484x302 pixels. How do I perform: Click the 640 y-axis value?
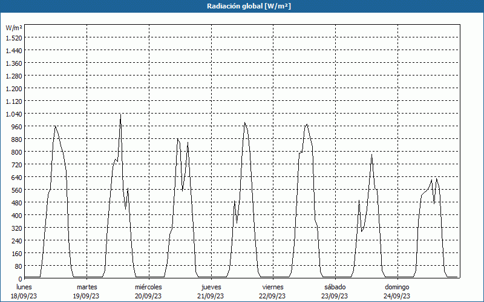point(17,177)
